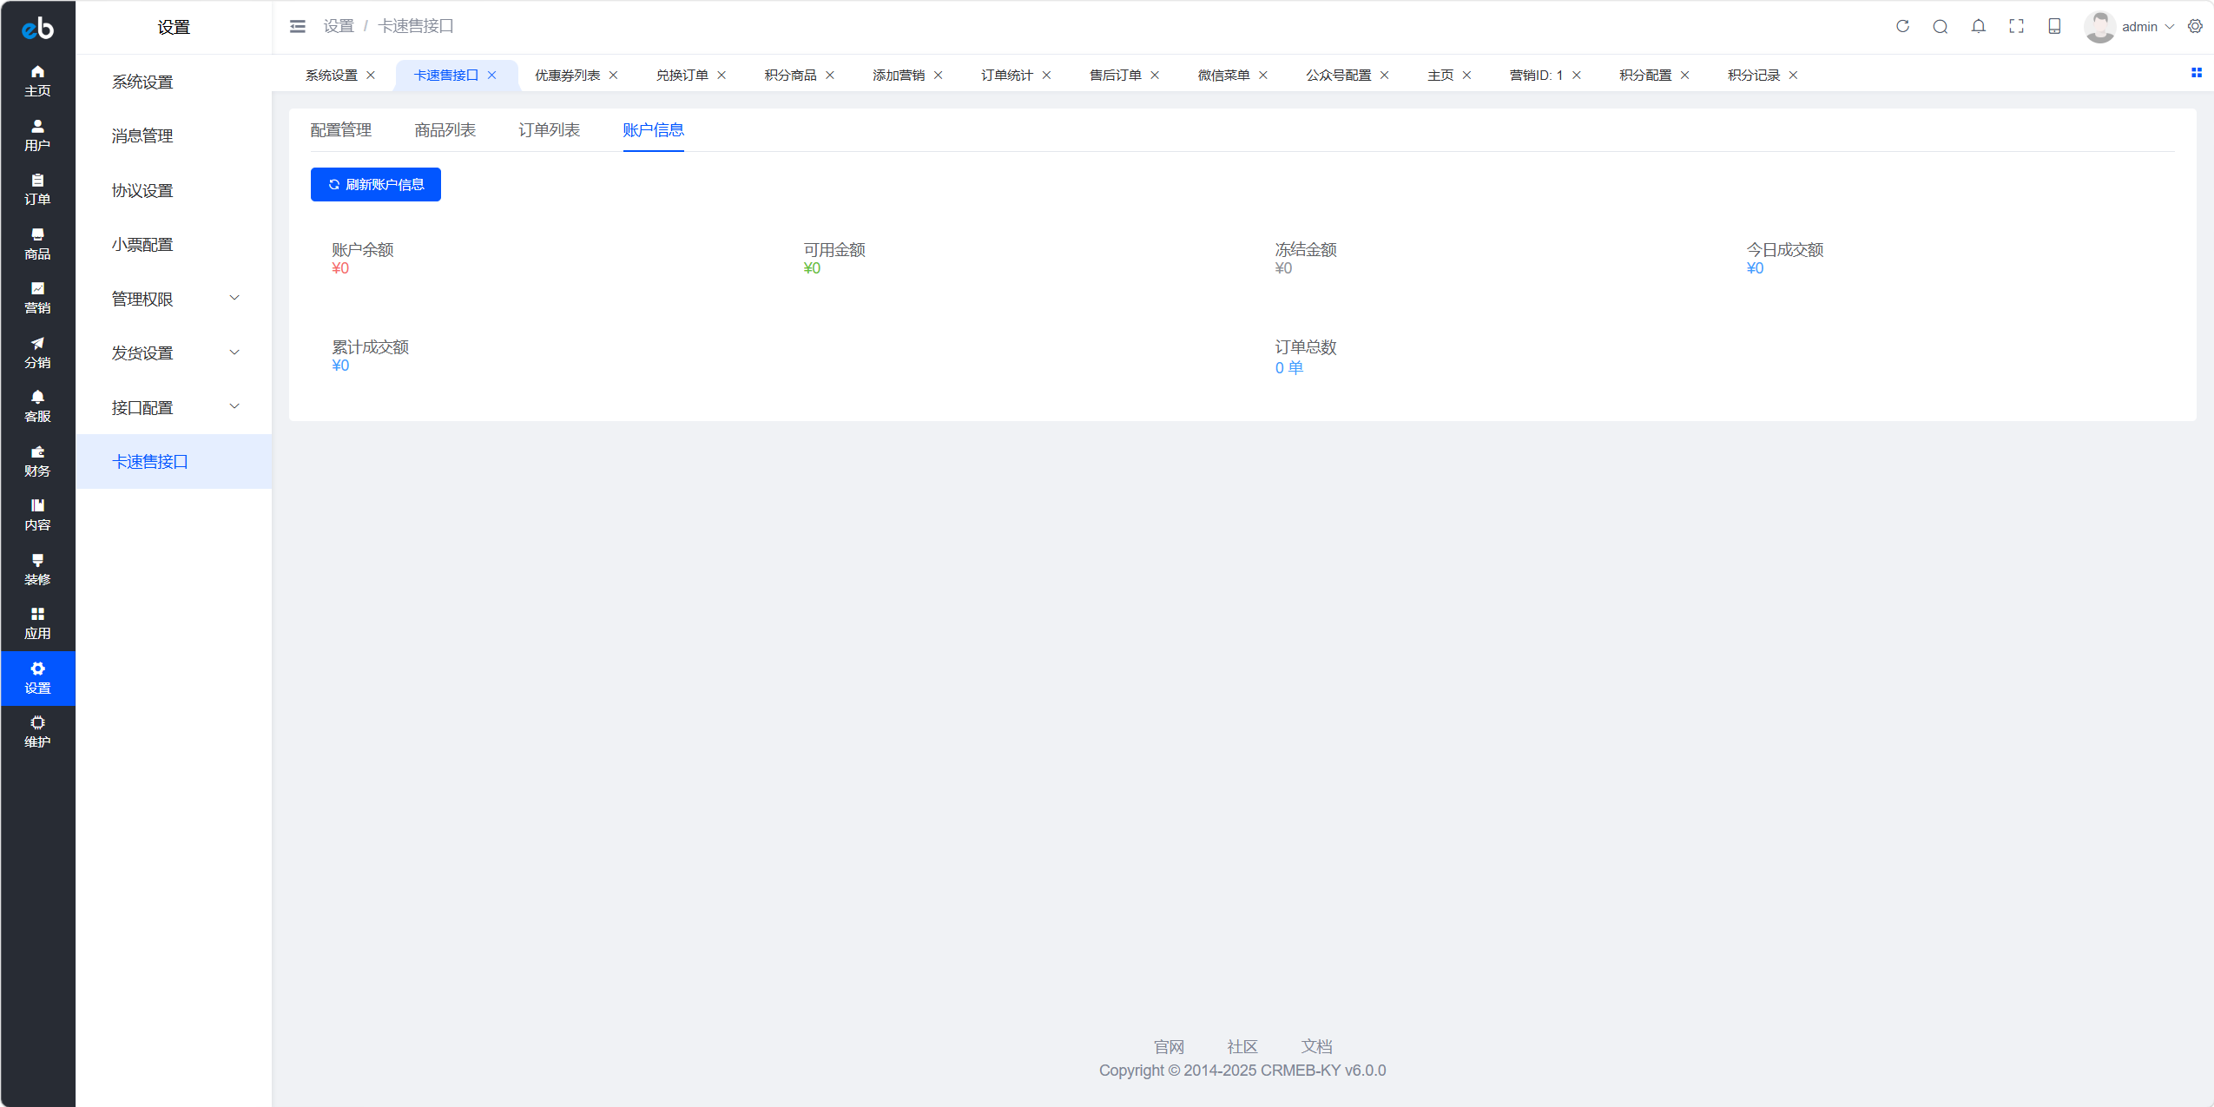Open the tab options grid icon
This screenshot has height=1107, width=2214.
click(2197, 73)
